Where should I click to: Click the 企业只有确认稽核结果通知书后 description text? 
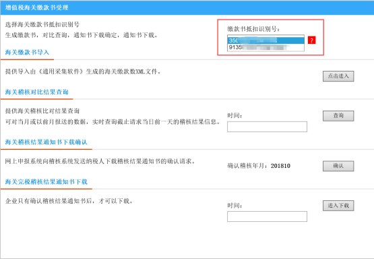point(69,201)
